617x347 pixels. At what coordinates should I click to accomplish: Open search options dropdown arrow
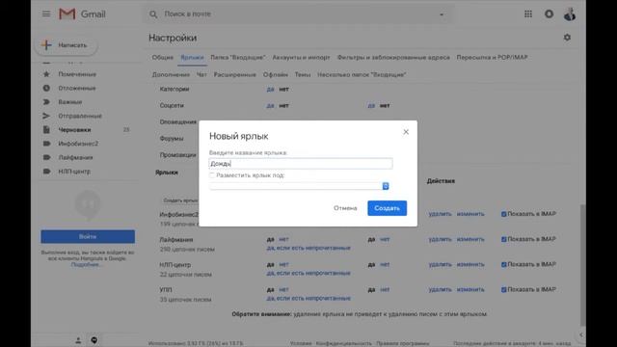pyautogui.click(x=442, y=14)
